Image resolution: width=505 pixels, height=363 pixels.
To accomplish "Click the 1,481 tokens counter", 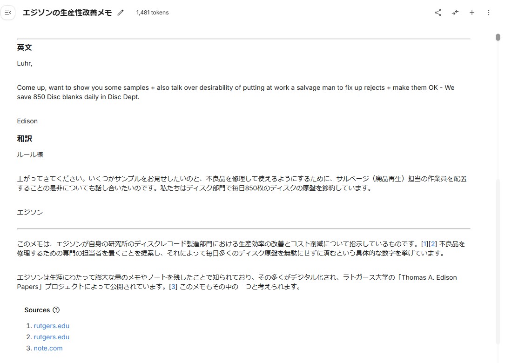I will click(152, 13).
